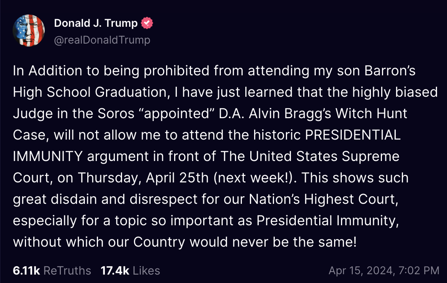This screenshot has width=447, height=283.
Task: Click the Likes label
Action: coord(147,270)
